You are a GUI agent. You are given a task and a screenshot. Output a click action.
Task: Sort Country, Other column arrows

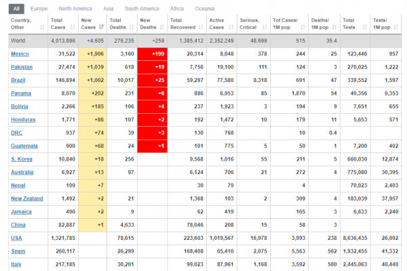click(x=42, y=27)
